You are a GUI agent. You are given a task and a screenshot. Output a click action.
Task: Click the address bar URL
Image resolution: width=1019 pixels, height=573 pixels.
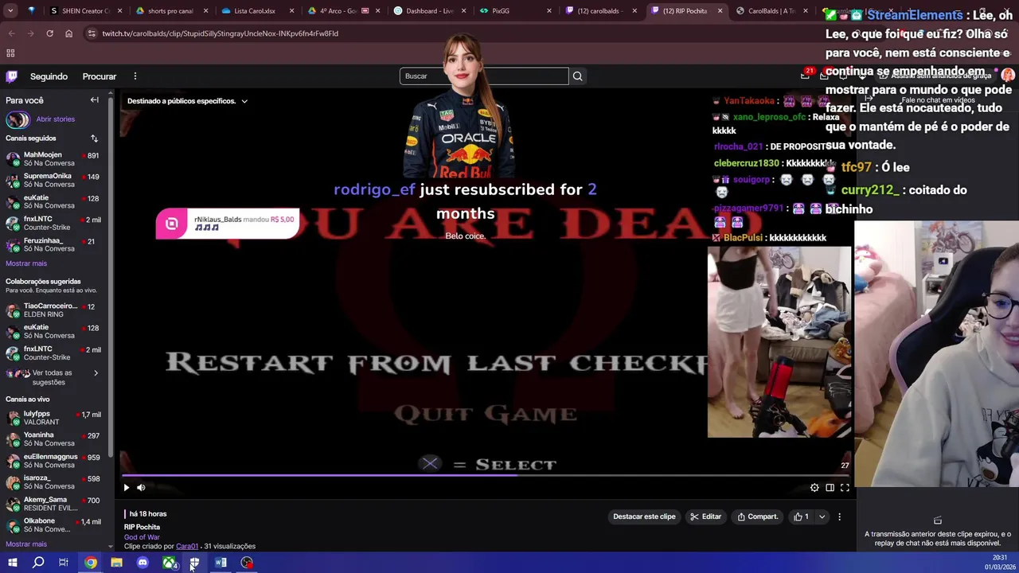pos(221,33)
